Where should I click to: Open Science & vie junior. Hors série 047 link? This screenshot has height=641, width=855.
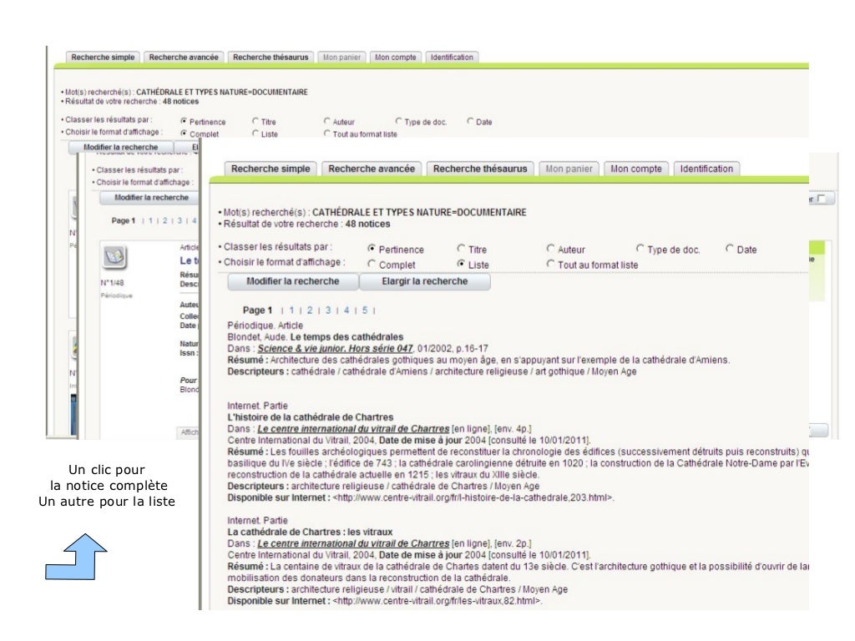[x=335, y=348]
